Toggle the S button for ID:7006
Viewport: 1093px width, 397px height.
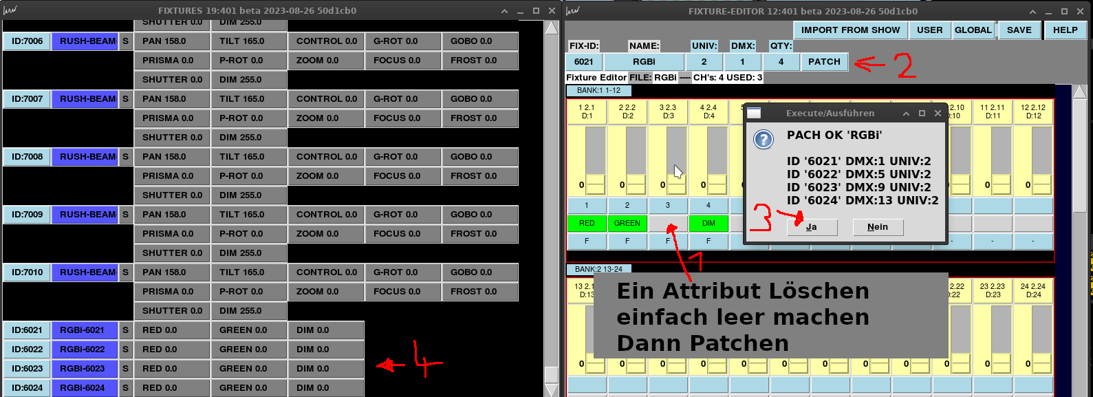point(125,41)
